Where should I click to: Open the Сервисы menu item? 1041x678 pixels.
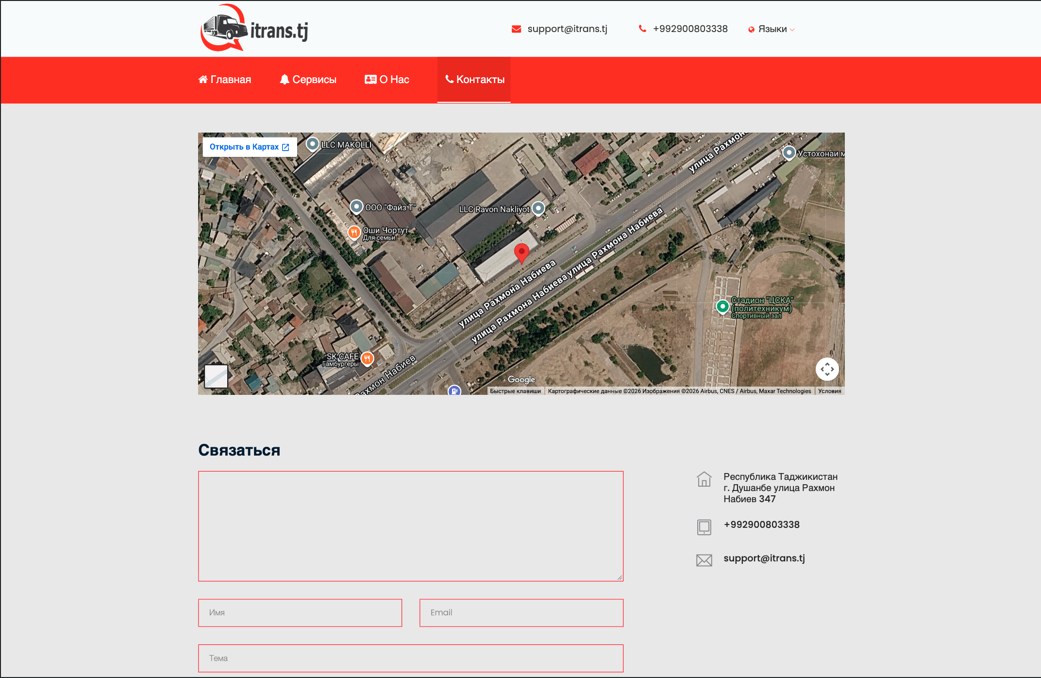click(x=308, y=80)
